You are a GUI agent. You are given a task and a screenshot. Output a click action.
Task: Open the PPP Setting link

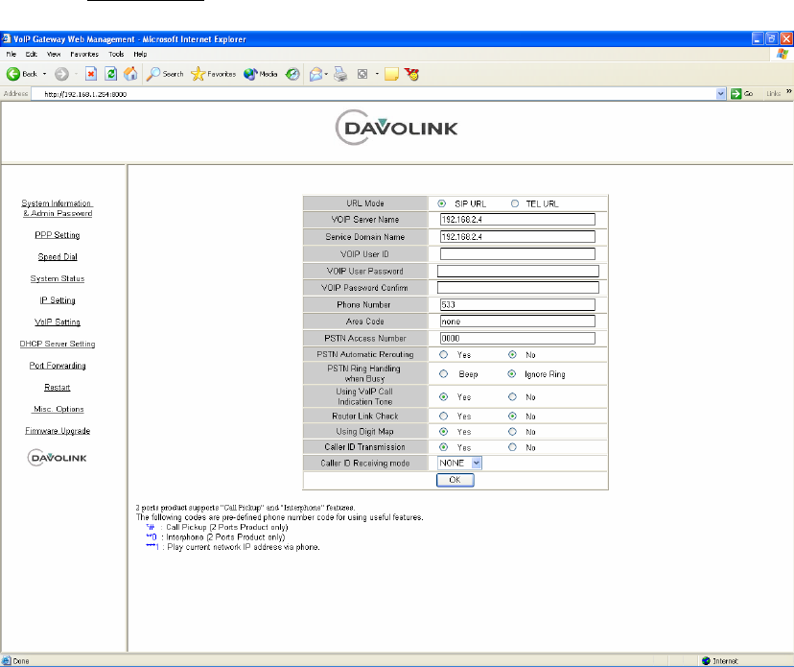click(x=58, y=235)
